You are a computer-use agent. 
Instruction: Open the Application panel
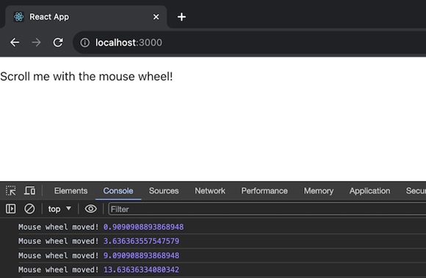click(x=369, y=191)
